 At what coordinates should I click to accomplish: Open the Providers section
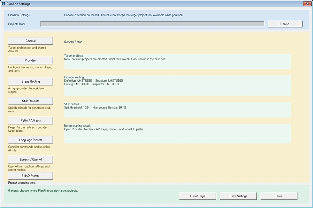click(x=31, y=60)
